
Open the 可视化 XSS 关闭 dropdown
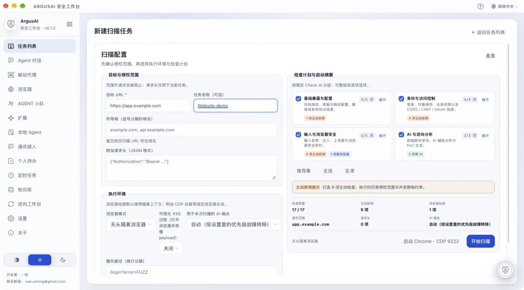pyautogui.click(x=171, y=248)
